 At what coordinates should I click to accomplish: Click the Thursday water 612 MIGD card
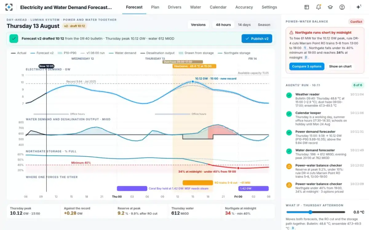pyautogui.click(x=195, y=211)
